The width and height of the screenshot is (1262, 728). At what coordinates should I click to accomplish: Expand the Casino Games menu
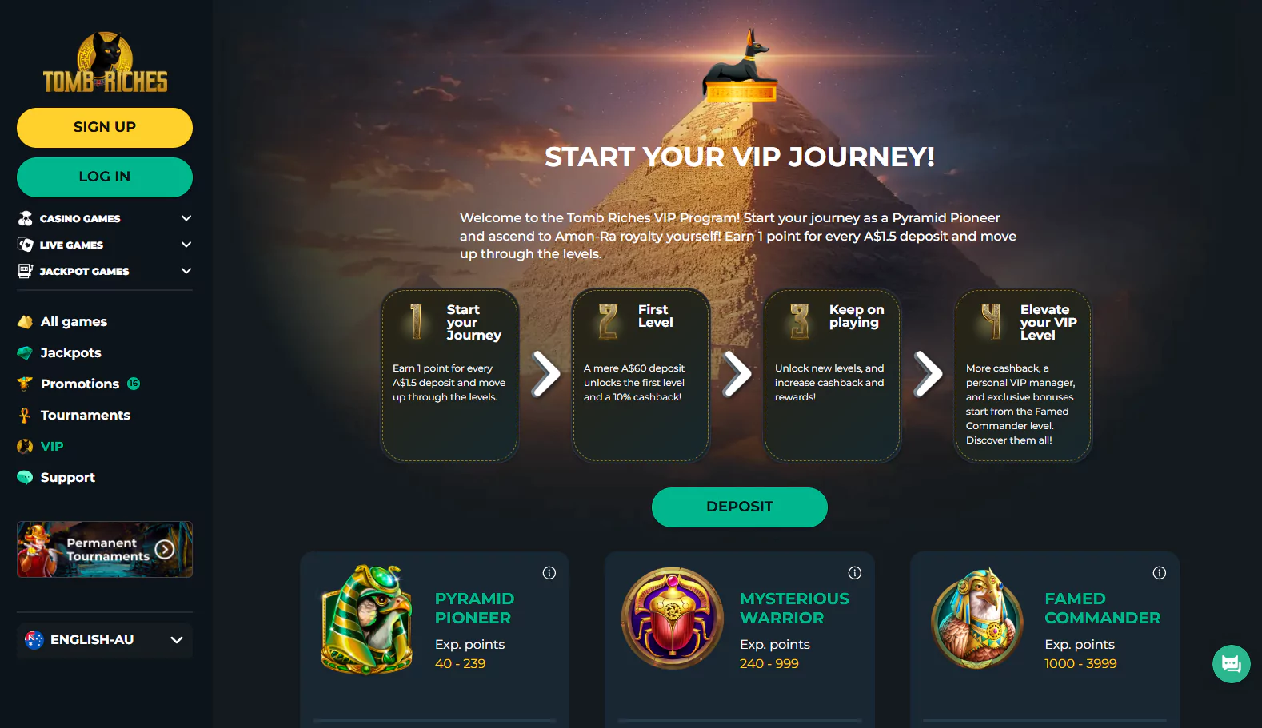click(186, 218)
